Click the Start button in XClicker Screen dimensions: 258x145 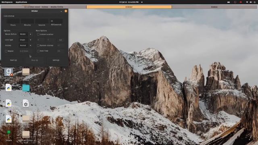(x=13, y=60)
